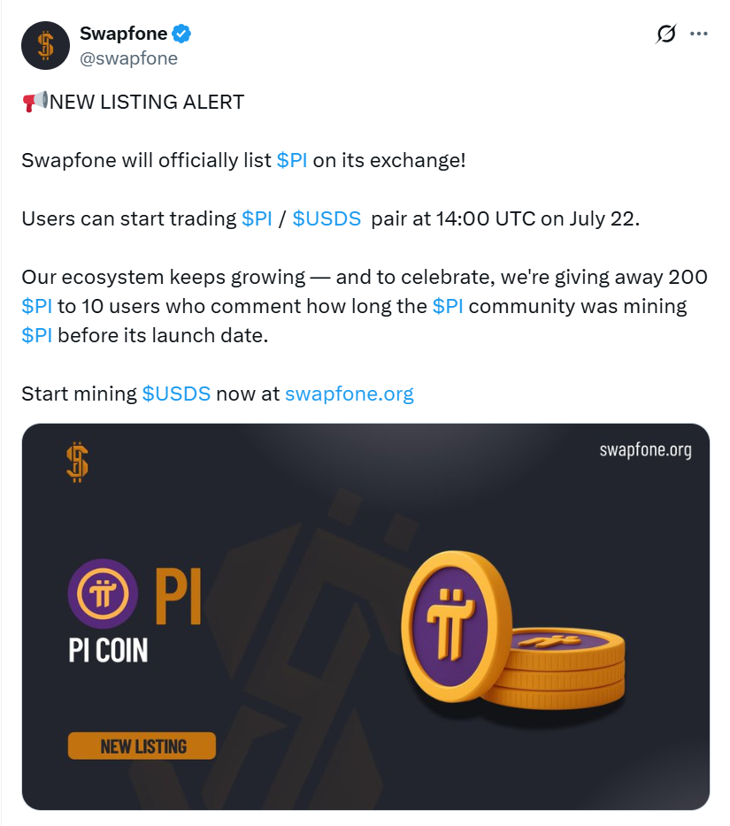The image size is (730, 826).
Task: Click $USDS cashtag after "Start mining"
Action: pos(176,394)
